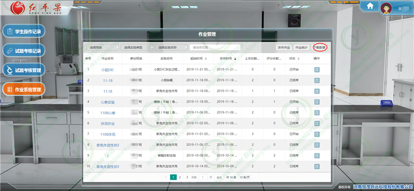Click the 实验名称 column header
414x191 pixels.
tap(167, 58)
